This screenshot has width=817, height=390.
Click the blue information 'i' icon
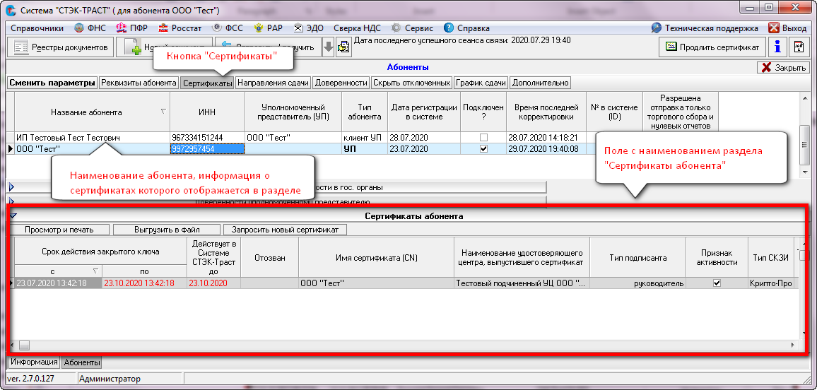[778, 47]
